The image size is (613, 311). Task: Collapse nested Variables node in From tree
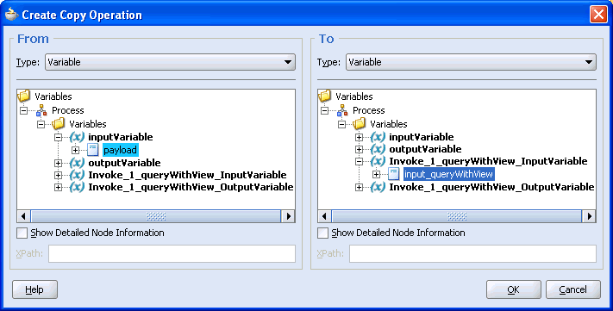click(41, 124)
